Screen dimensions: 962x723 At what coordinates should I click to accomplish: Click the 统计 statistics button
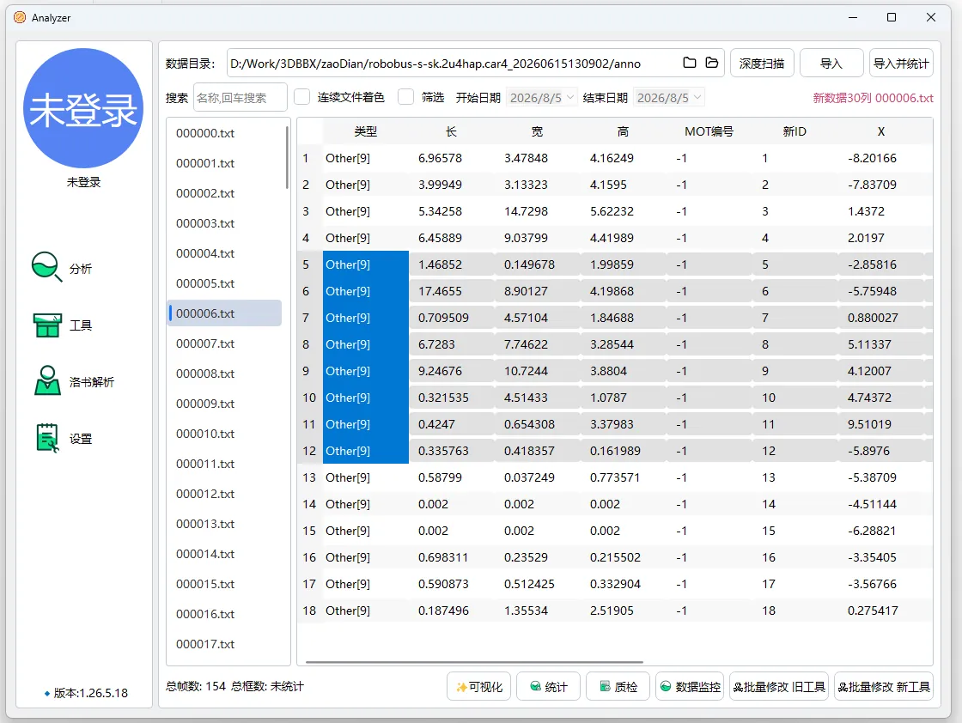(548, 687)
